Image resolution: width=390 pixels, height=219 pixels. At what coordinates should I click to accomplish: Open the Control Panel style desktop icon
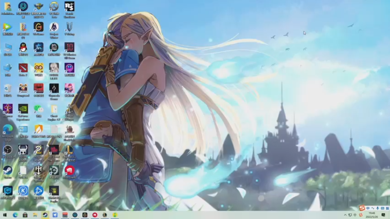[23, 129]
